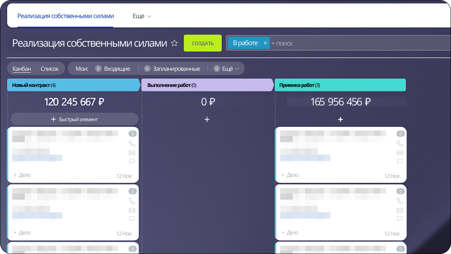Expand the Еще tab dropdown
The width and height of the screenshot is (451, 254).
coord(142,16)
